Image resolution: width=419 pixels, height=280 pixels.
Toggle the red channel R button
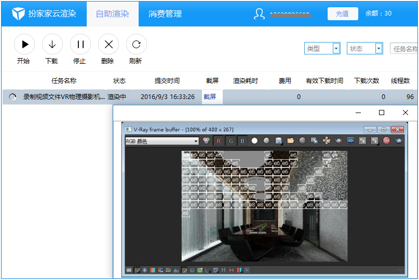(219, 141)
